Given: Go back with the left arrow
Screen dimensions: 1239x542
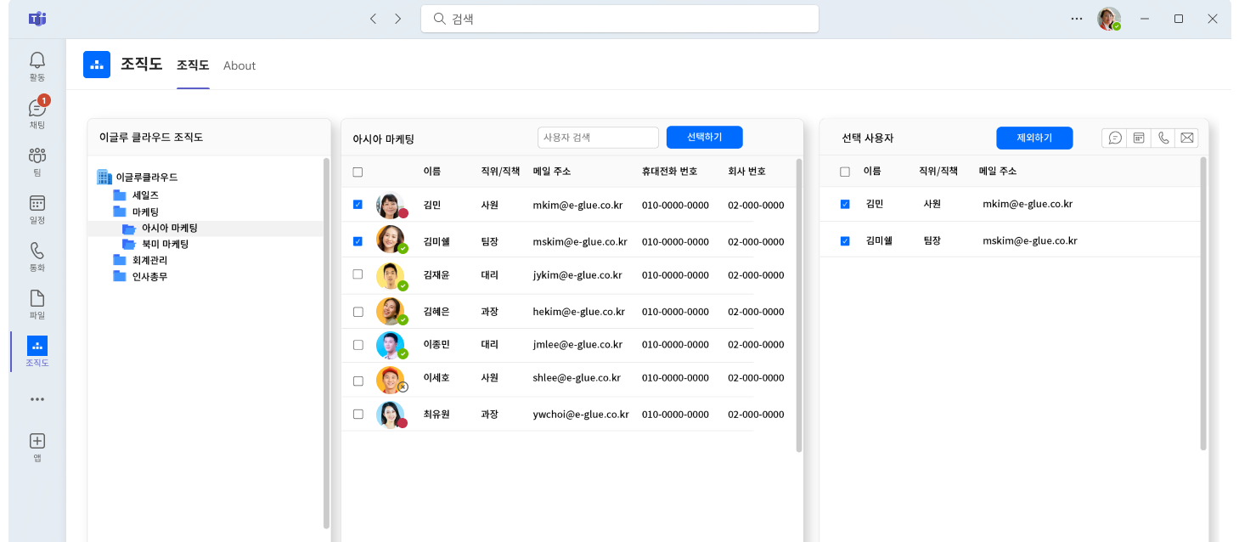Looking at the screenshot, I should click(x=373, y=19).
